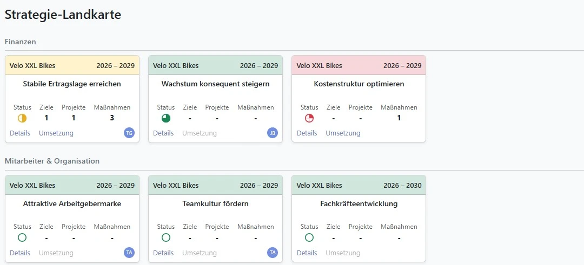Click Maßnahmen count 3 on Stabile Ertragslage
The width and height of the screenshot is (584, 265).
[x=112, y=118]
